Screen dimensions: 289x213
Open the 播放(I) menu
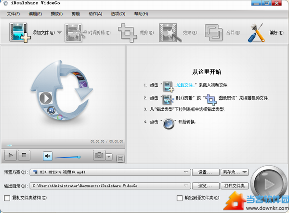pyautogui.click(x=56, y=14)
